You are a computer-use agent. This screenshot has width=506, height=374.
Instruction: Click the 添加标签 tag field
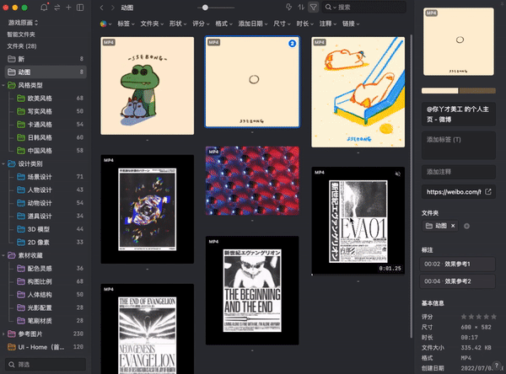(x=459, y=145)
